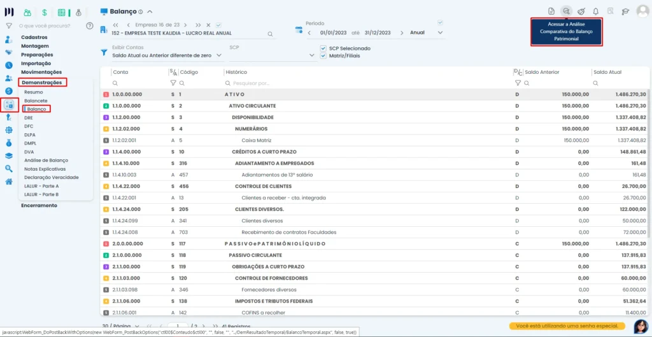Screen dimensions: 652x337
Task: Go to next company arrow
Action: point(188,24)
